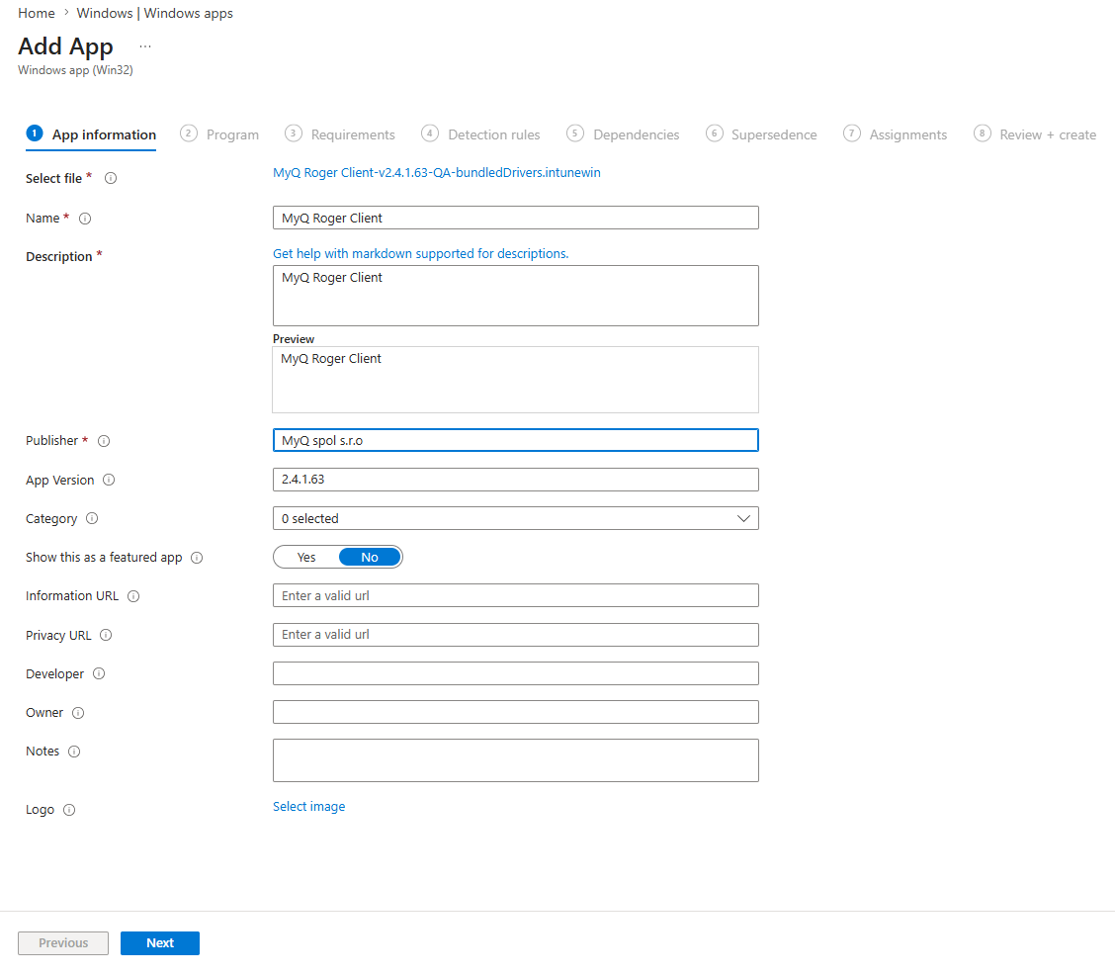Screen dimensions: 1115x974
Task: Go to the Supersedence step
Action: [761, 134]
